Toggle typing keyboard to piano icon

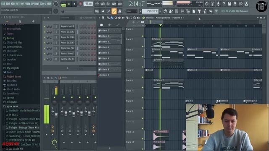(97, 11)
